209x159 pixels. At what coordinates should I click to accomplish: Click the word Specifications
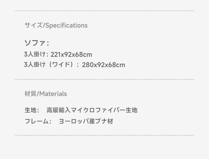(66, 25)
